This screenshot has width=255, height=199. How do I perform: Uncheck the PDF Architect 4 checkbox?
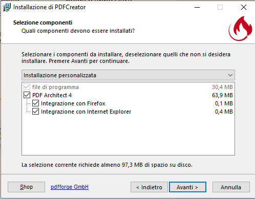[x=27, y=95]
